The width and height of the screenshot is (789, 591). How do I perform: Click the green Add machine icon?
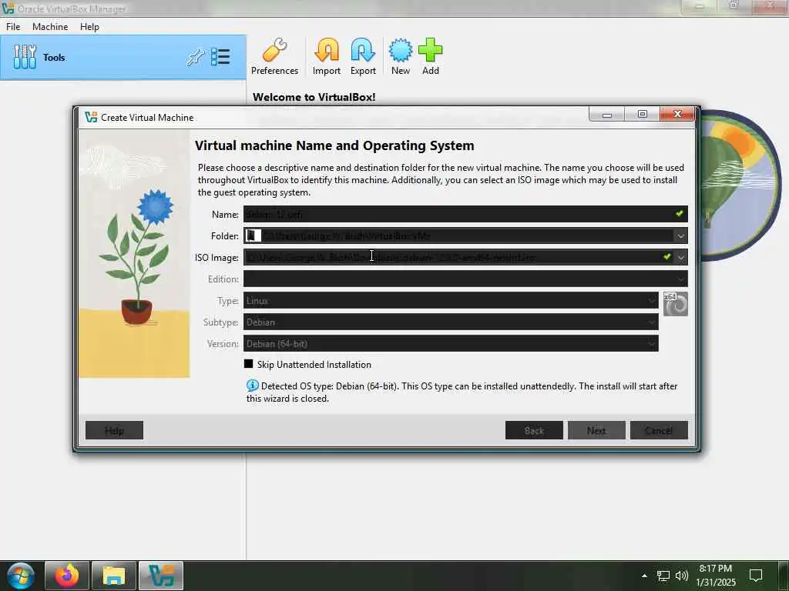click(x=430, y=57)
